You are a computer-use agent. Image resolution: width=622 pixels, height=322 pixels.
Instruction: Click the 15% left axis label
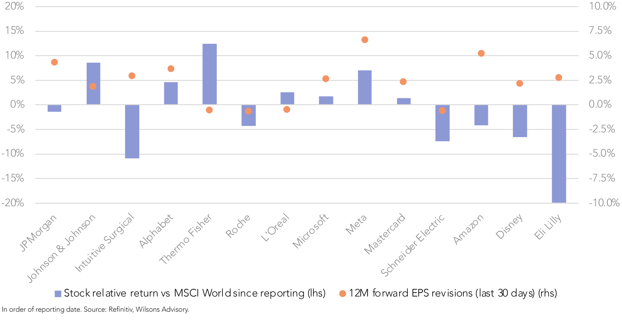click(15, 31)
